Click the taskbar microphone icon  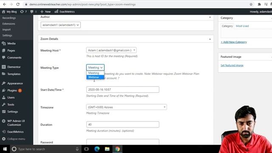77,149
